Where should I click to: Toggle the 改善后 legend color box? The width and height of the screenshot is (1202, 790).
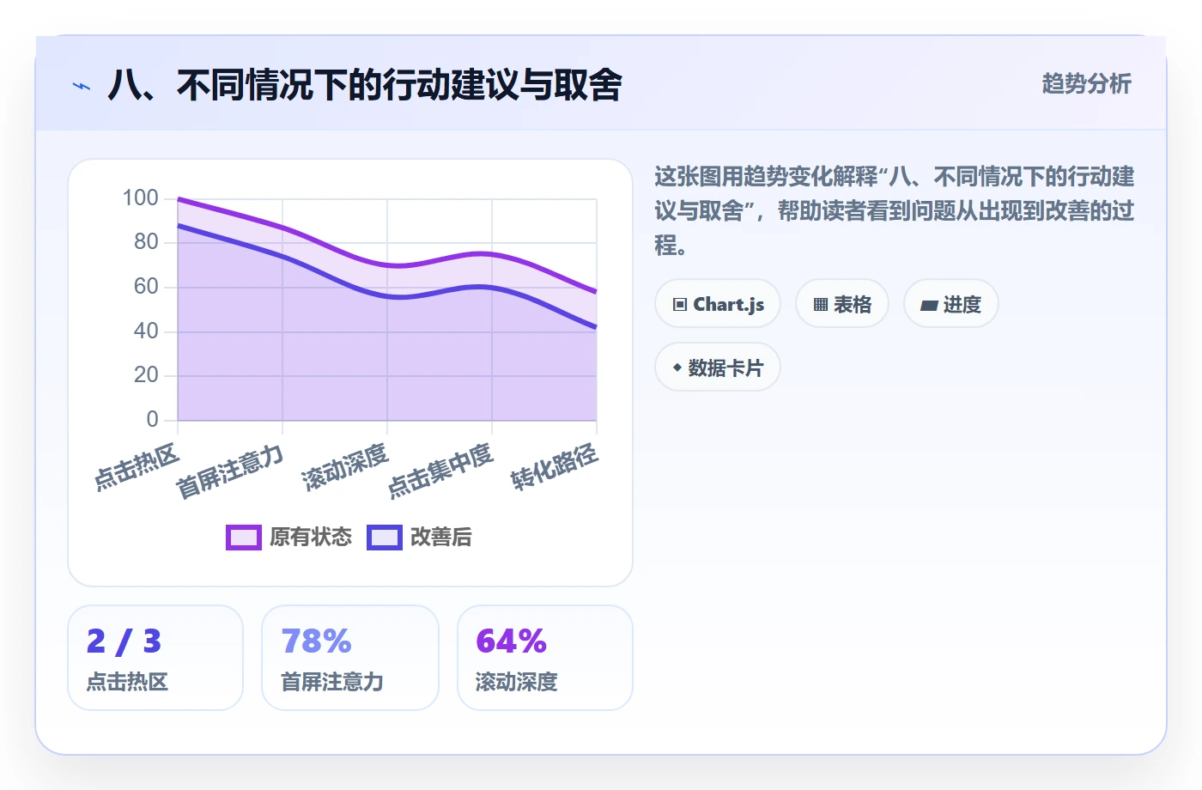coord(385,537)
